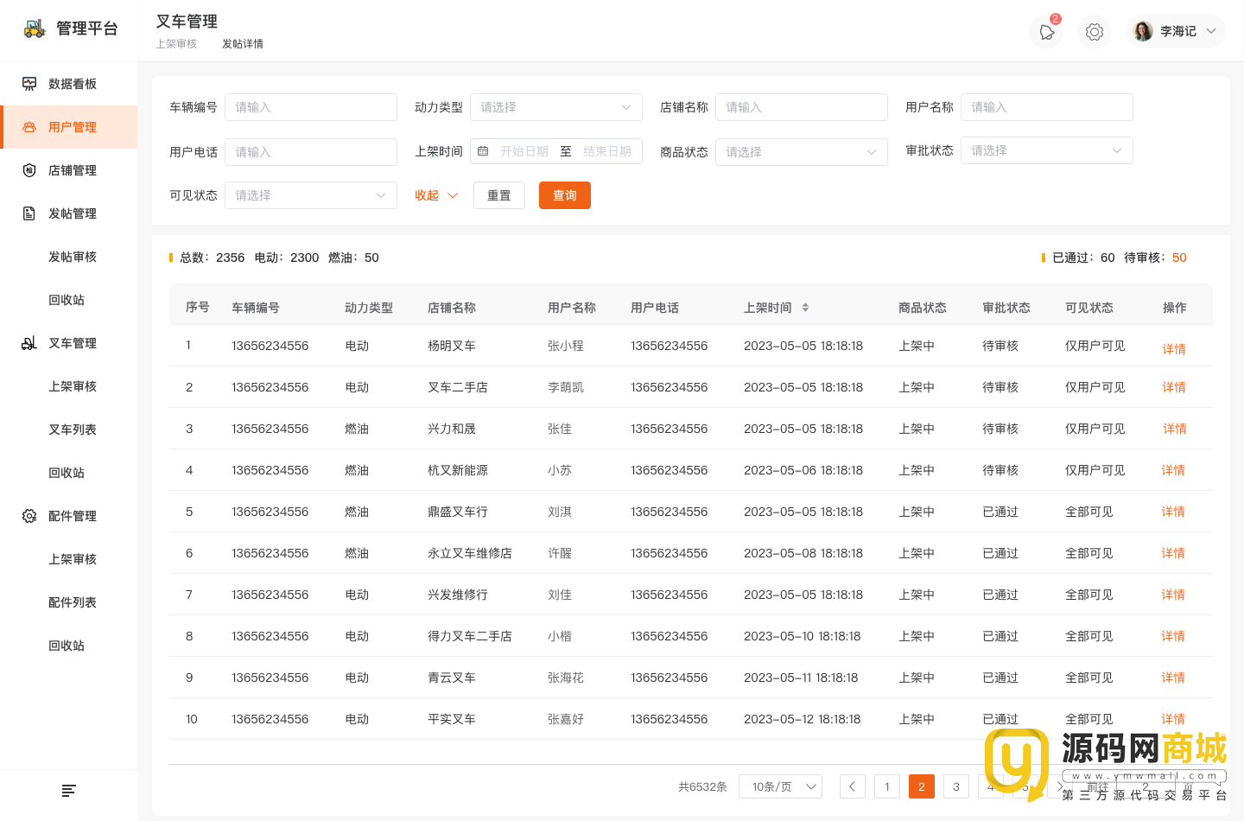Click the 重置 reset button
This screenshot has height=821, width=1244.
coord(498,195)
